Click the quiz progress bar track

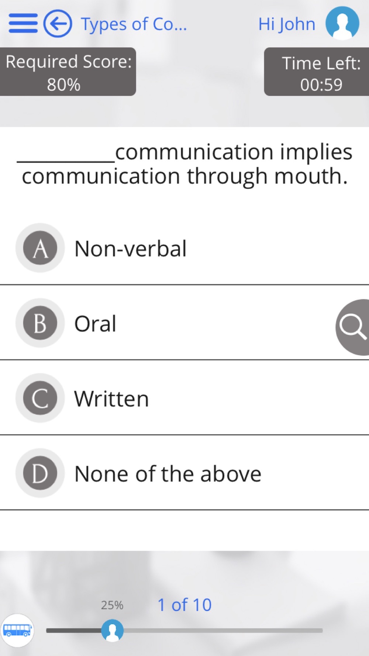pos(184,631)
